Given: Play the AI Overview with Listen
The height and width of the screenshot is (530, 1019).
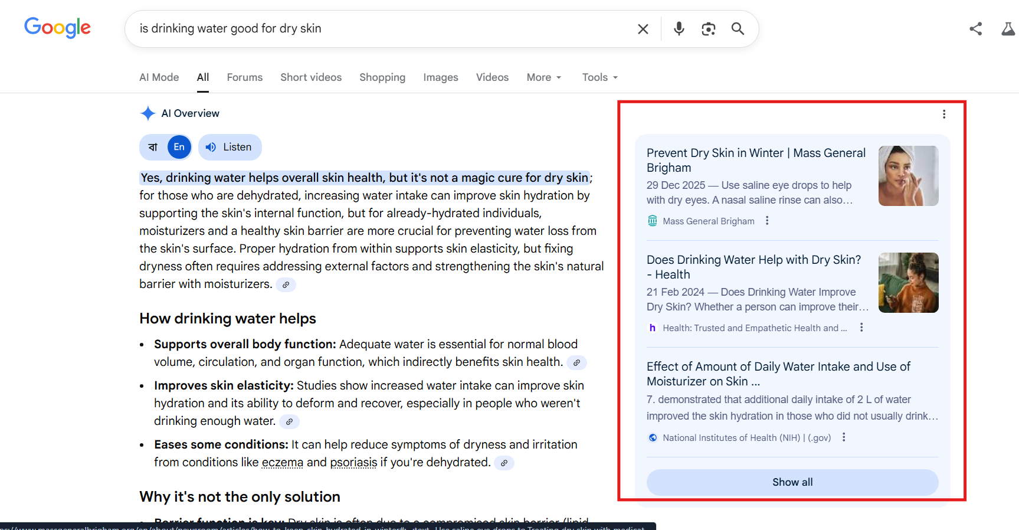Looking at the screenshot, I should point(230,148).
